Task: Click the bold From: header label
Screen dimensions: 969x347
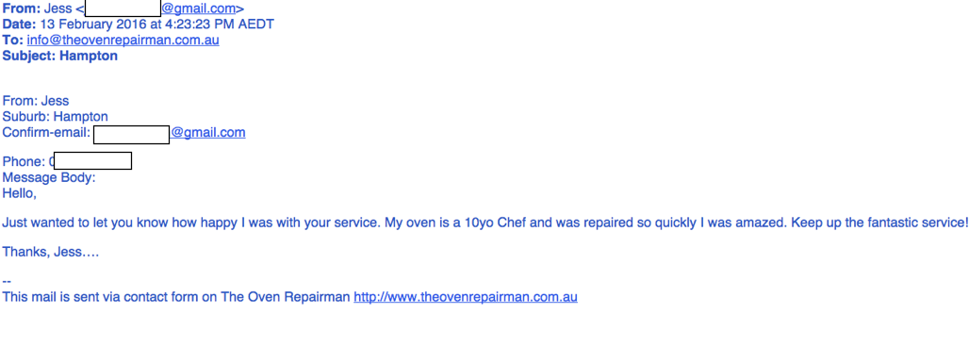Action: (x=22, y=8)
